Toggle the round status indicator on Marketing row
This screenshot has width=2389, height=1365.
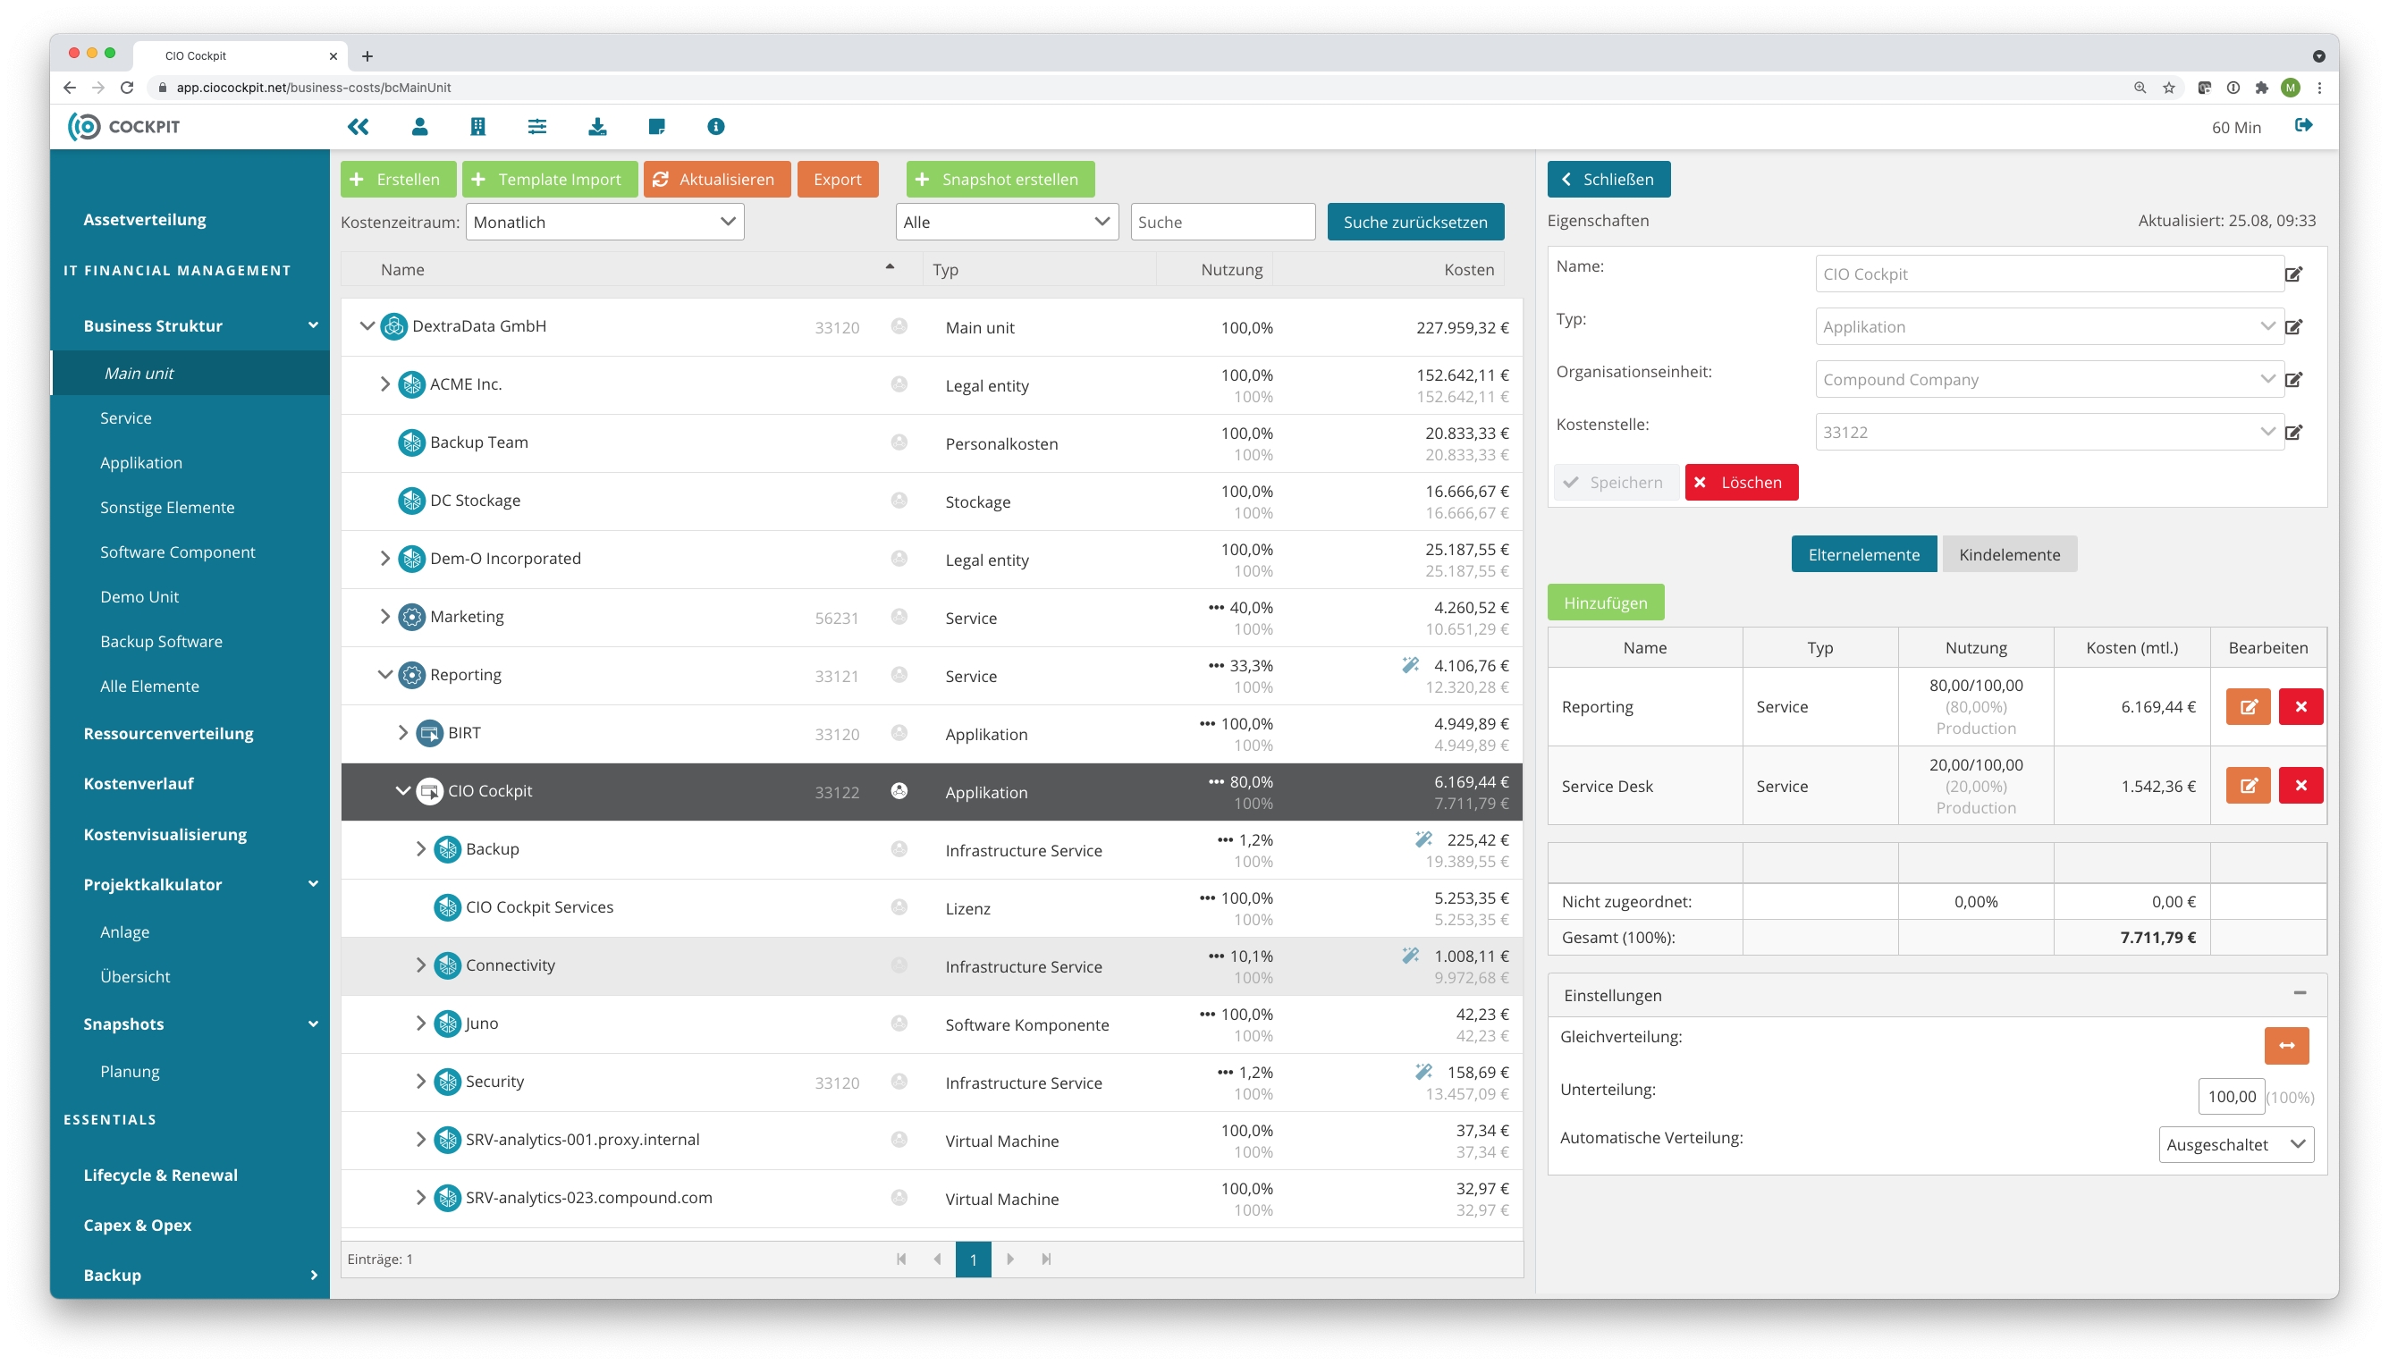point(899,617)
